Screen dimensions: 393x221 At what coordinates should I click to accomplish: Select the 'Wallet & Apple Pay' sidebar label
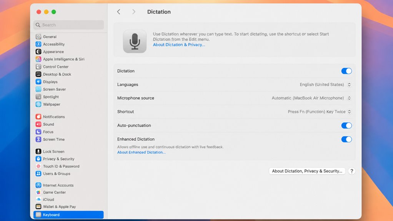pyautogui.click(x=59, y=207)
